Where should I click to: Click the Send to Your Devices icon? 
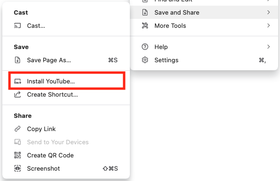18,142
